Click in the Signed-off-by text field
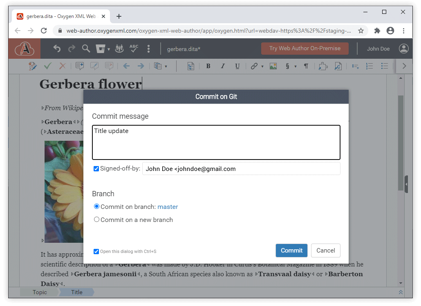Screen dimensions: 421x306 point(241,169)
